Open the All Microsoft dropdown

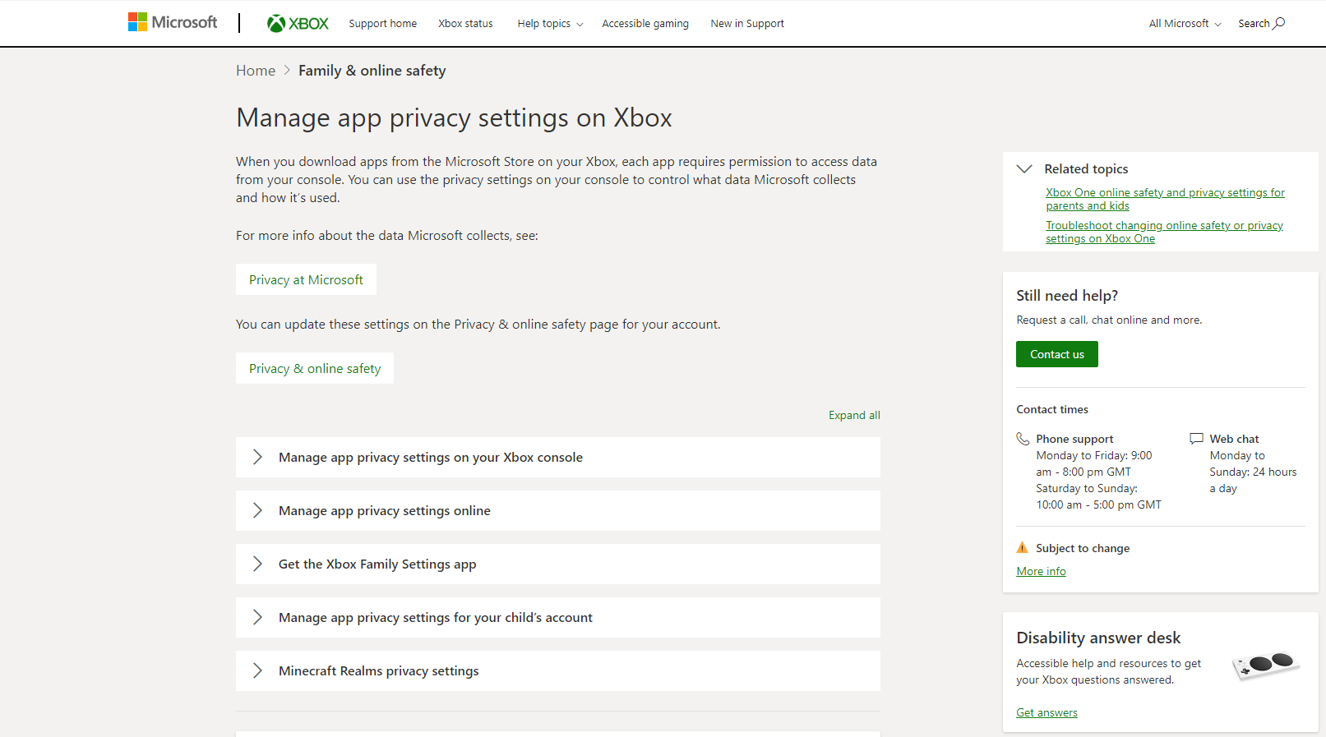[1185, 24]
